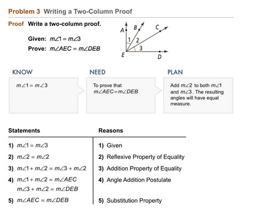261x216 pixels.
Task: Select the KNOW box heading
Action: [x=23, y=72]
